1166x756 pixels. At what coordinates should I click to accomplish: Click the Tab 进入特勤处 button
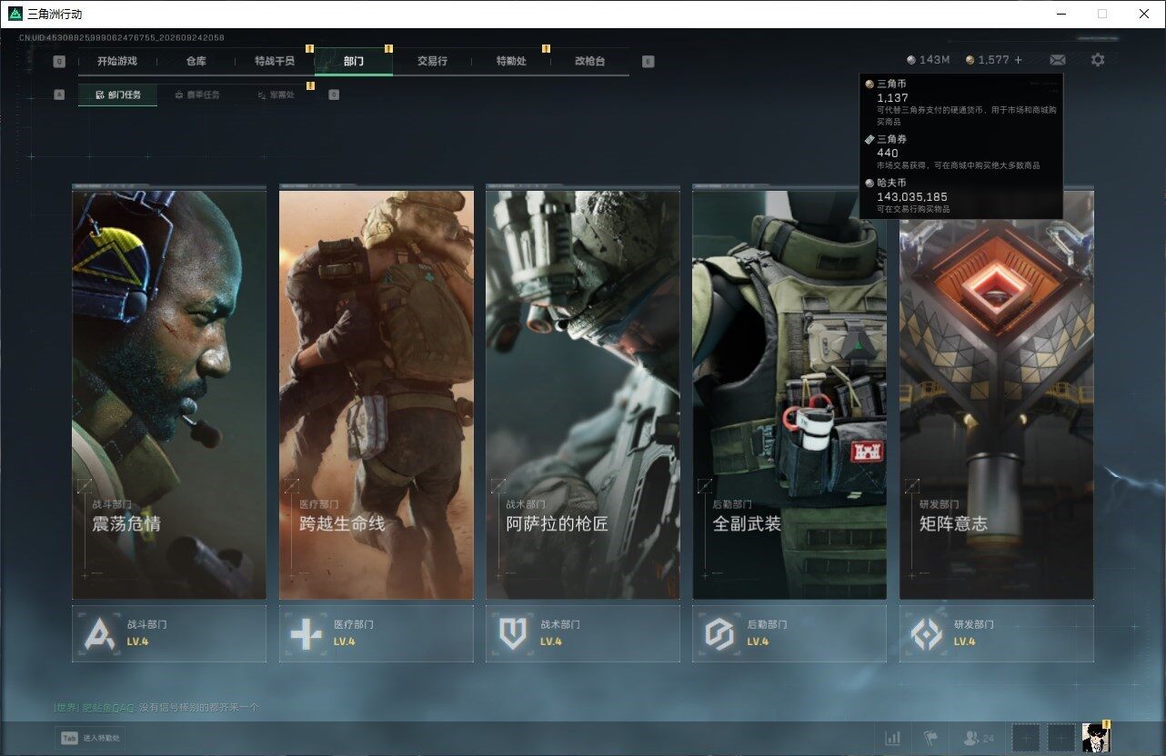(91, 738)
